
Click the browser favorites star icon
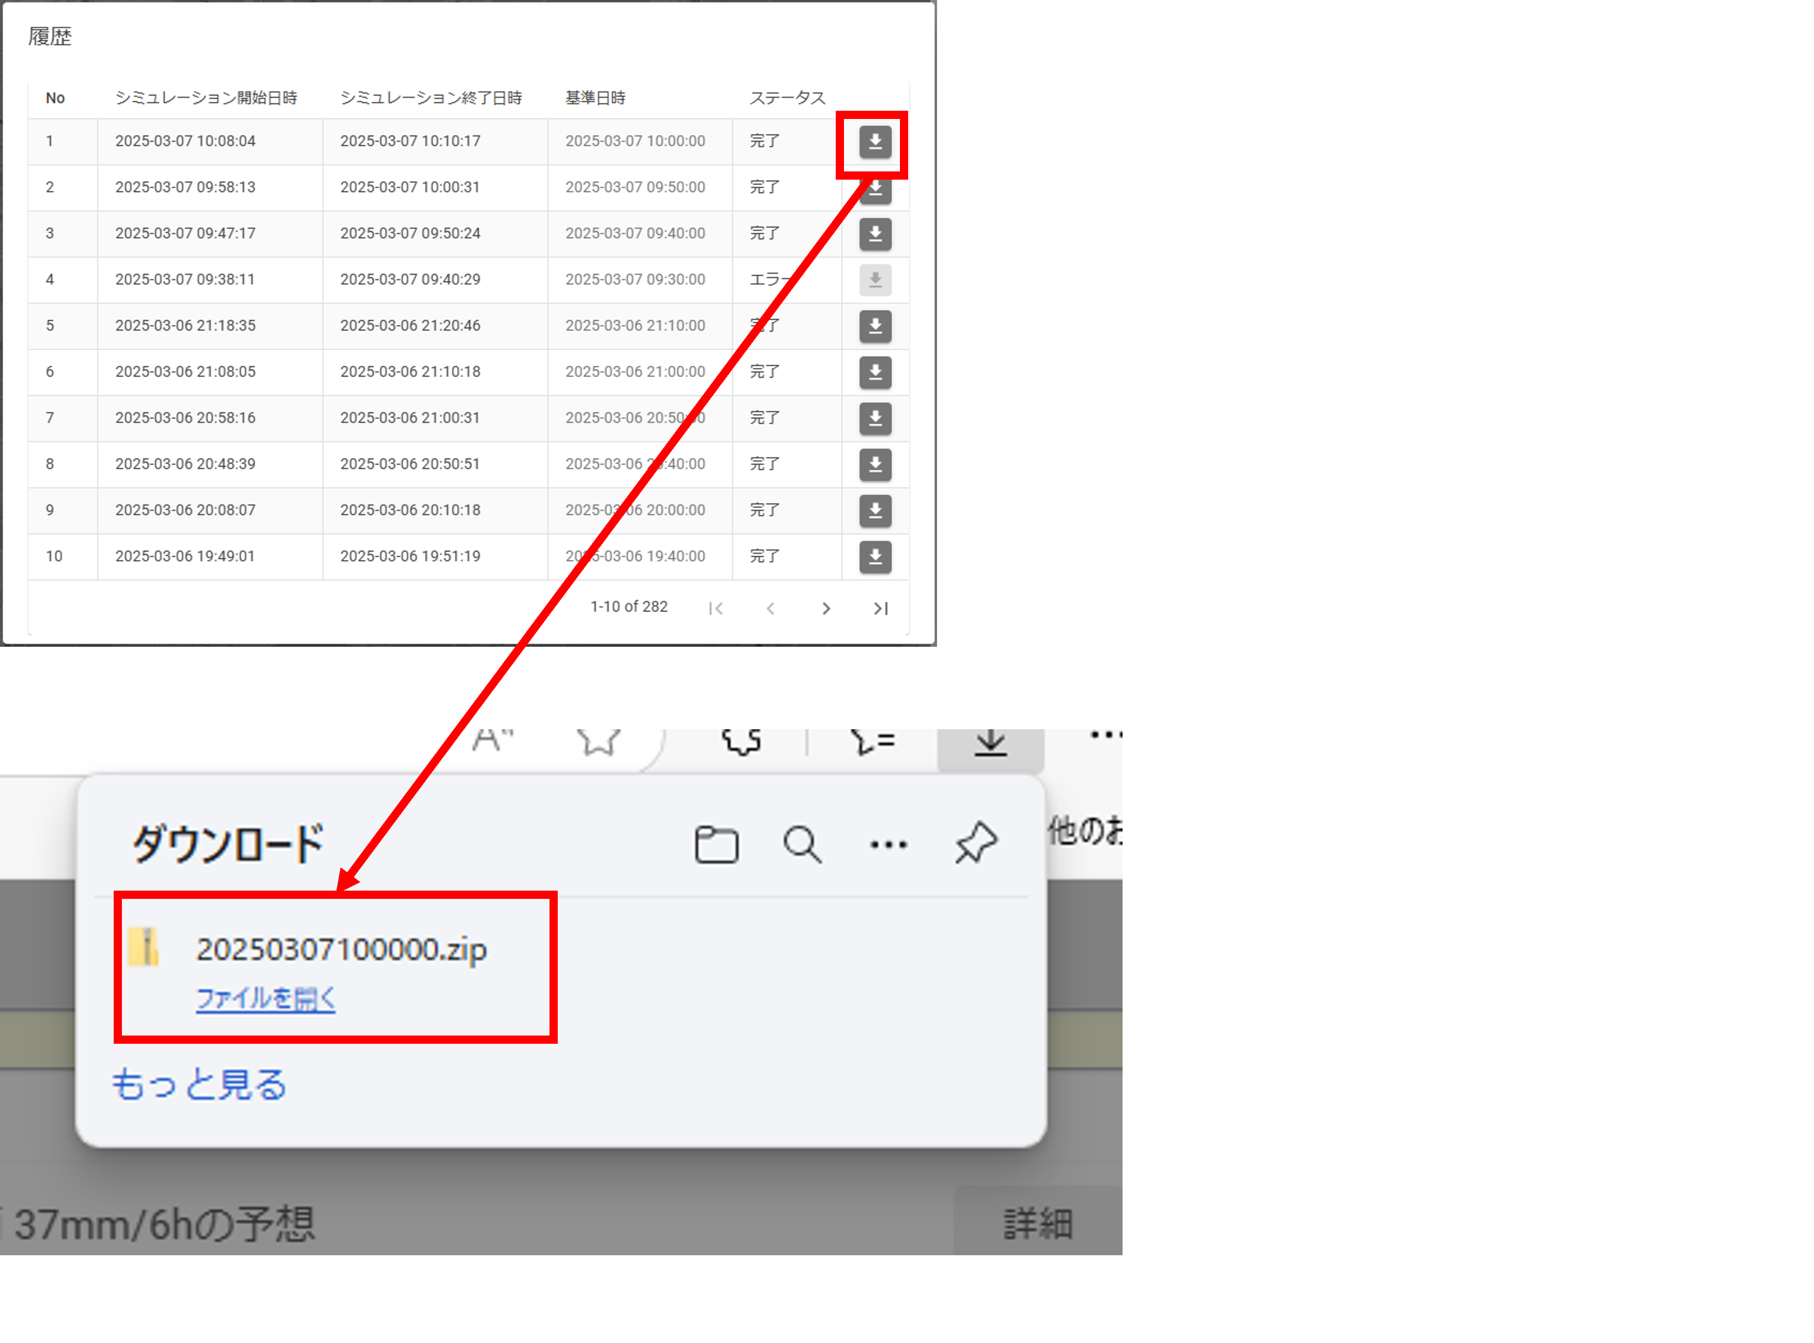(x=598, y=740)
